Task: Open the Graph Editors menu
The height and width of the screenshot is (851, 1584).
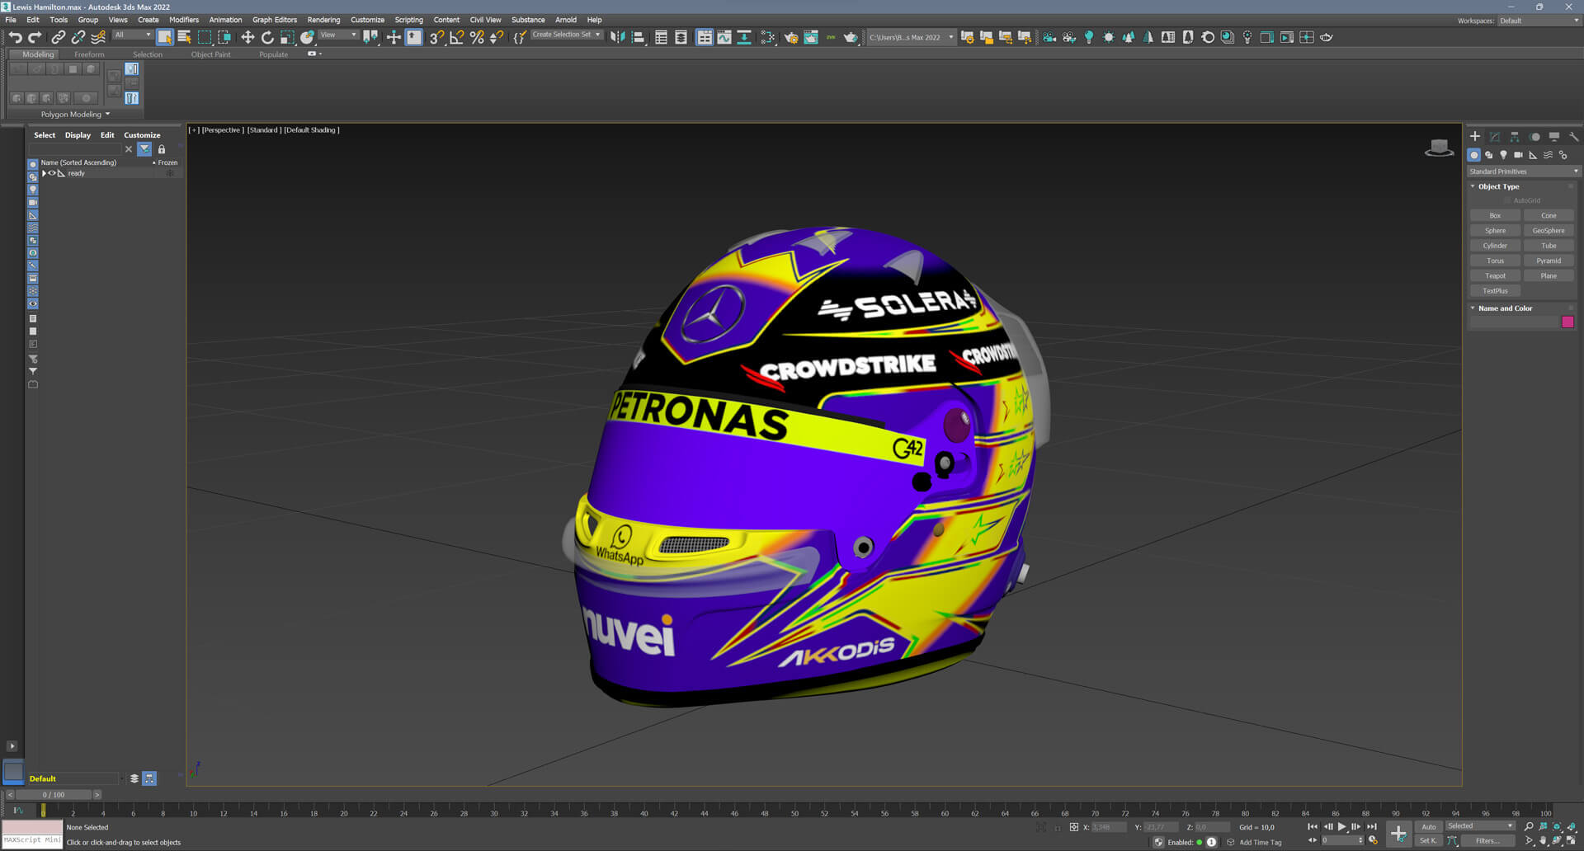Action: [x=275, y=20]
